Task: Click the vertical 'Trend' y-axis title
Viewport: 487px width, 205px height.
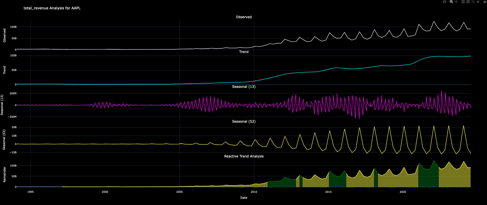Action: (x=4, y=70)
